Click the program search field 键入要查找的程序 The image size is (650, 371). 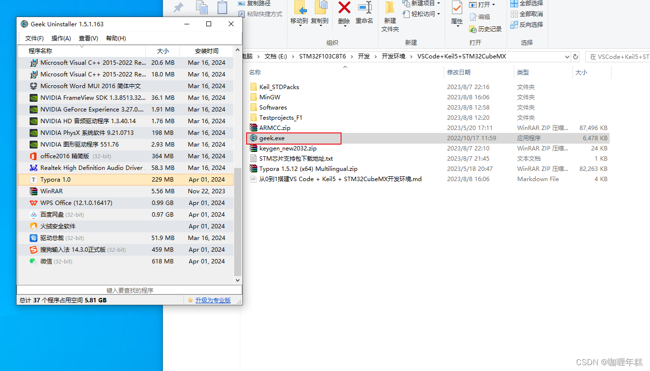[x=129, y=290]
